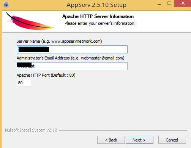This screenshot has height=148, width=191.
Task: Maximize the AppServ Setup window
Action: click(x=169, y=3)
